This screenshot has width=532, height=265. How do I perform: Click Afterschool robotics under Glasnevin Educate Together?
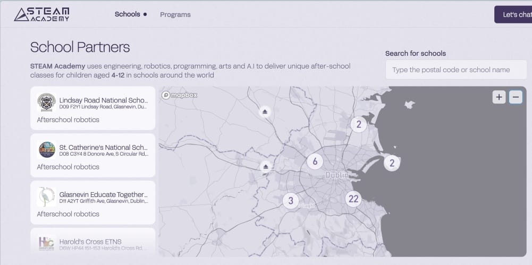pyautogui.click(x=68, y=214)
